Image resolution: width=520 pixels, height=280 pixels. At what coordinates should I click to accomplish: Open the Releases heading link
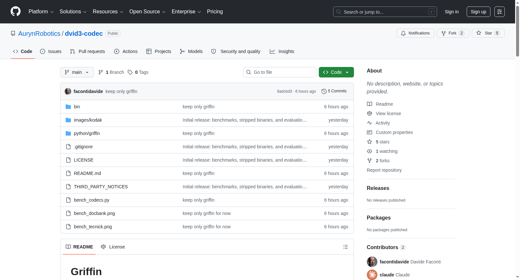pos(378,188)
